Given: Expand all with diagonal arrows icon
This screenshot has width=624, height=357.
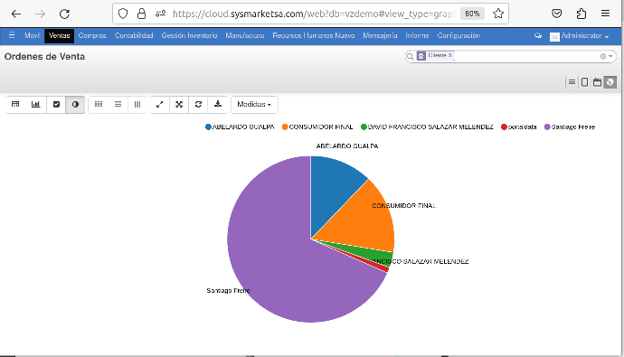Looking at the screenshot, I should click(x=159, y=104).
